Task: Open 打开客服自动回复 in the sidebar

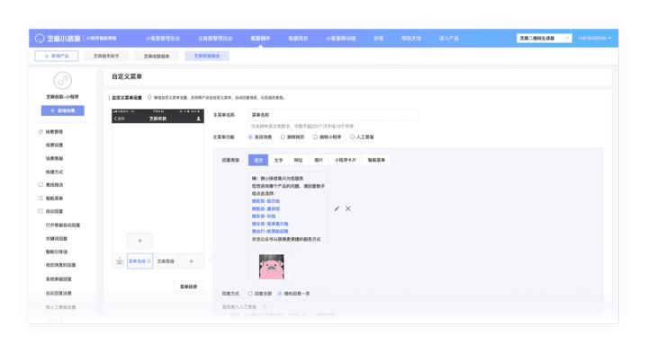Action: tap(63, 225)
